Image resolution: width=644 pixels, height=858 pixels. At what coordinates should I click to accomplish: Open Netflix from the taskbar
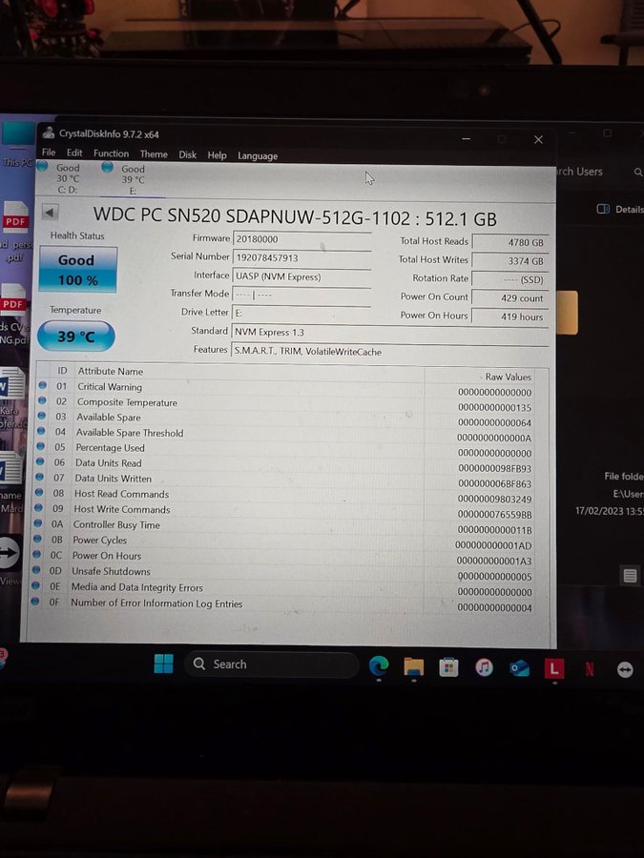pos(589,669)
